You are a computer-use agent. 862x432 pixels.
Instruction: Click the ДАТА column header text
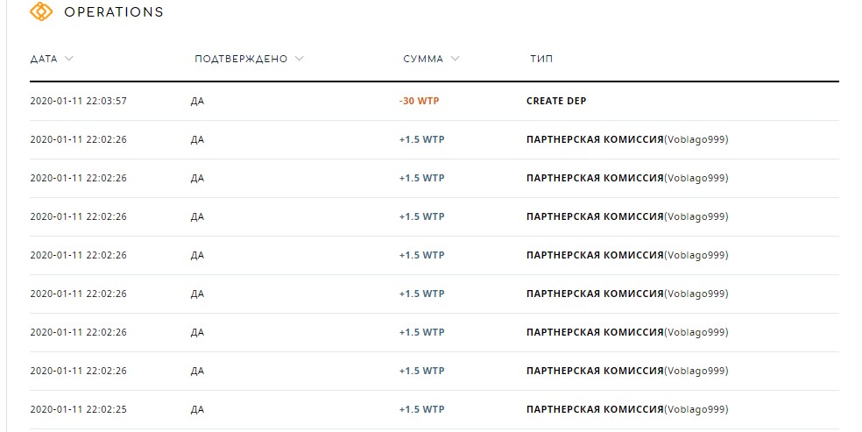(x=44, y=59)
